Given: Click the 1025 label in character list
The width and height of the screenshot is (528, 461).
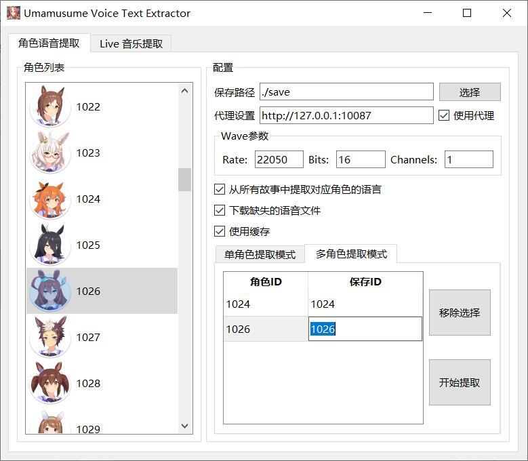Looking at the screenshot, I should [x=88, y=245].
